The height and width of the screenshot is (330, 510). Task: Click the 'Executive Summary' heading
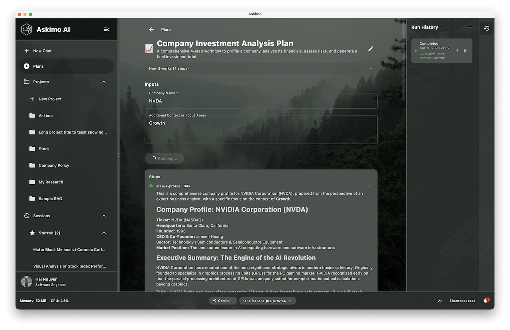tap(236, 258)
